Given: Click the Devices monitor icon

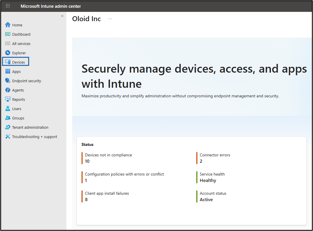Looking at the screenshot, I should pyautogui.click(x=8, y=62).
